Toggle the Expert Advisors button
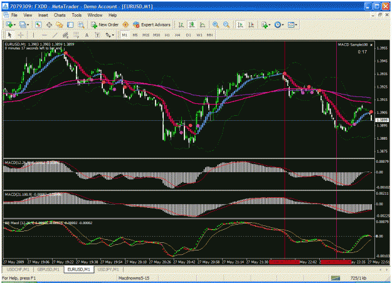This screenshot has width=392, height=283. click(x=152, y=24)
